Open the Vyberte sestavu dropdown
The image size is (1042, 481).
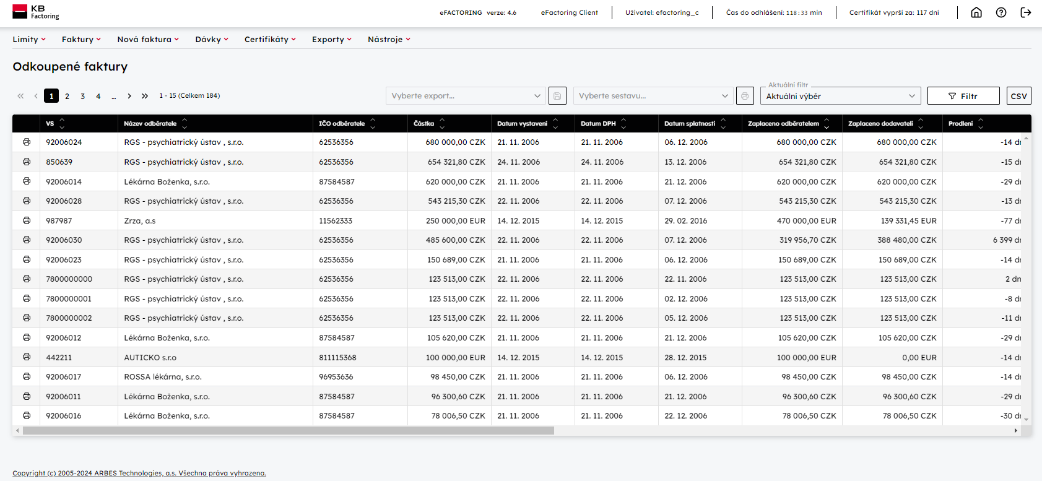(653, 96)
